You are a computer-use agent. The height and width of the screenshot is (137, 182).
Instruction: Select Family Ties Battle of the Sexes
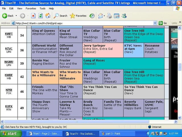(x=113, y=108)
